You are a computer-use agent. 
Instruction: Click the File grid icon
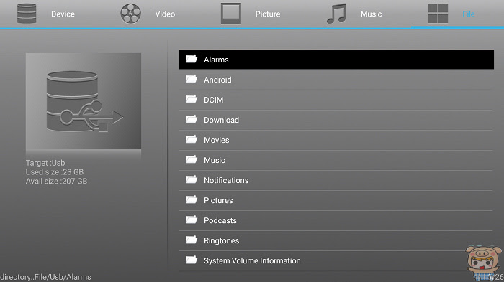438,14
